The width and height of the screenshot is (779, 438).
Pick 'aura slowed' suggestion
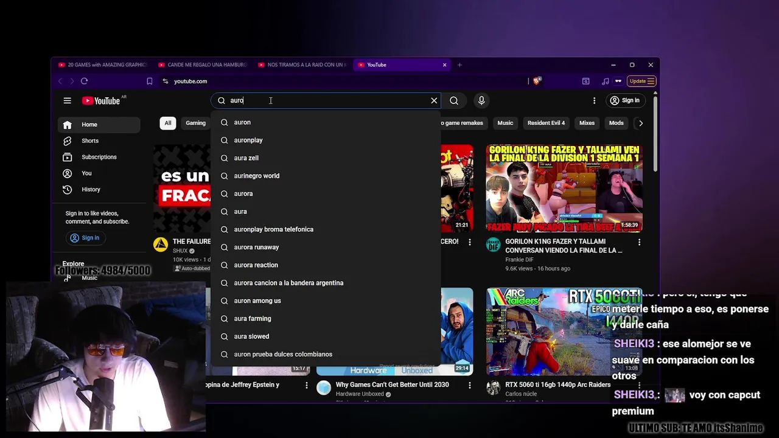(326, 336)
